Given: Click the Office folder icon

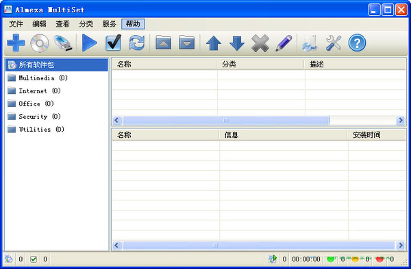Looking at the screenshot, I should 12,104.
